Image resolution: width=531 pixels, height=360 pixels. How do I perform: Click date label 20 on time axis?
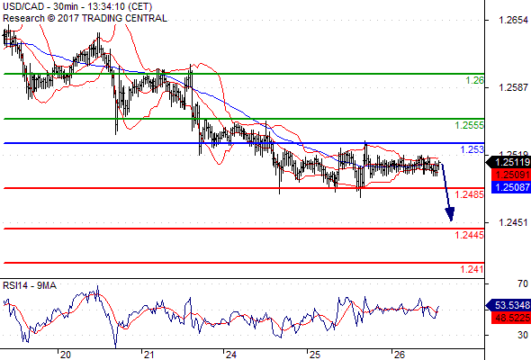click(65, 355)
